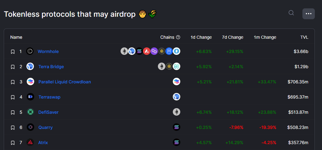Sort by 1d Change column
322x150 pixels.
tap(201, 37)
